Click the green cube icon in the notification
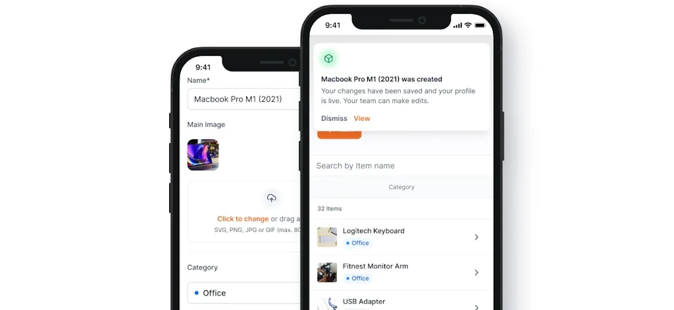Image resolution: width=674 pixels, height=310 pixels. [x=329, y=58]
